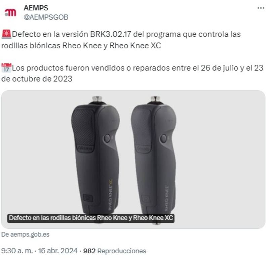Click the calendar 17 emoji icon
Screen dimensions: 269x261
6,68
